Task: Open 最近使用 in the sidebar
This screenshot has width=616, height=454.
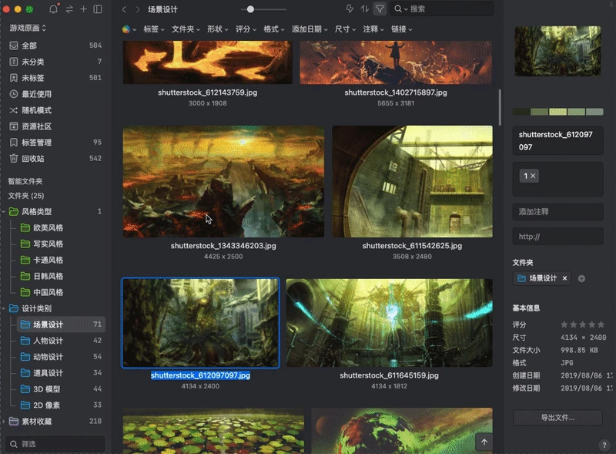Action: tap(55, 94)
